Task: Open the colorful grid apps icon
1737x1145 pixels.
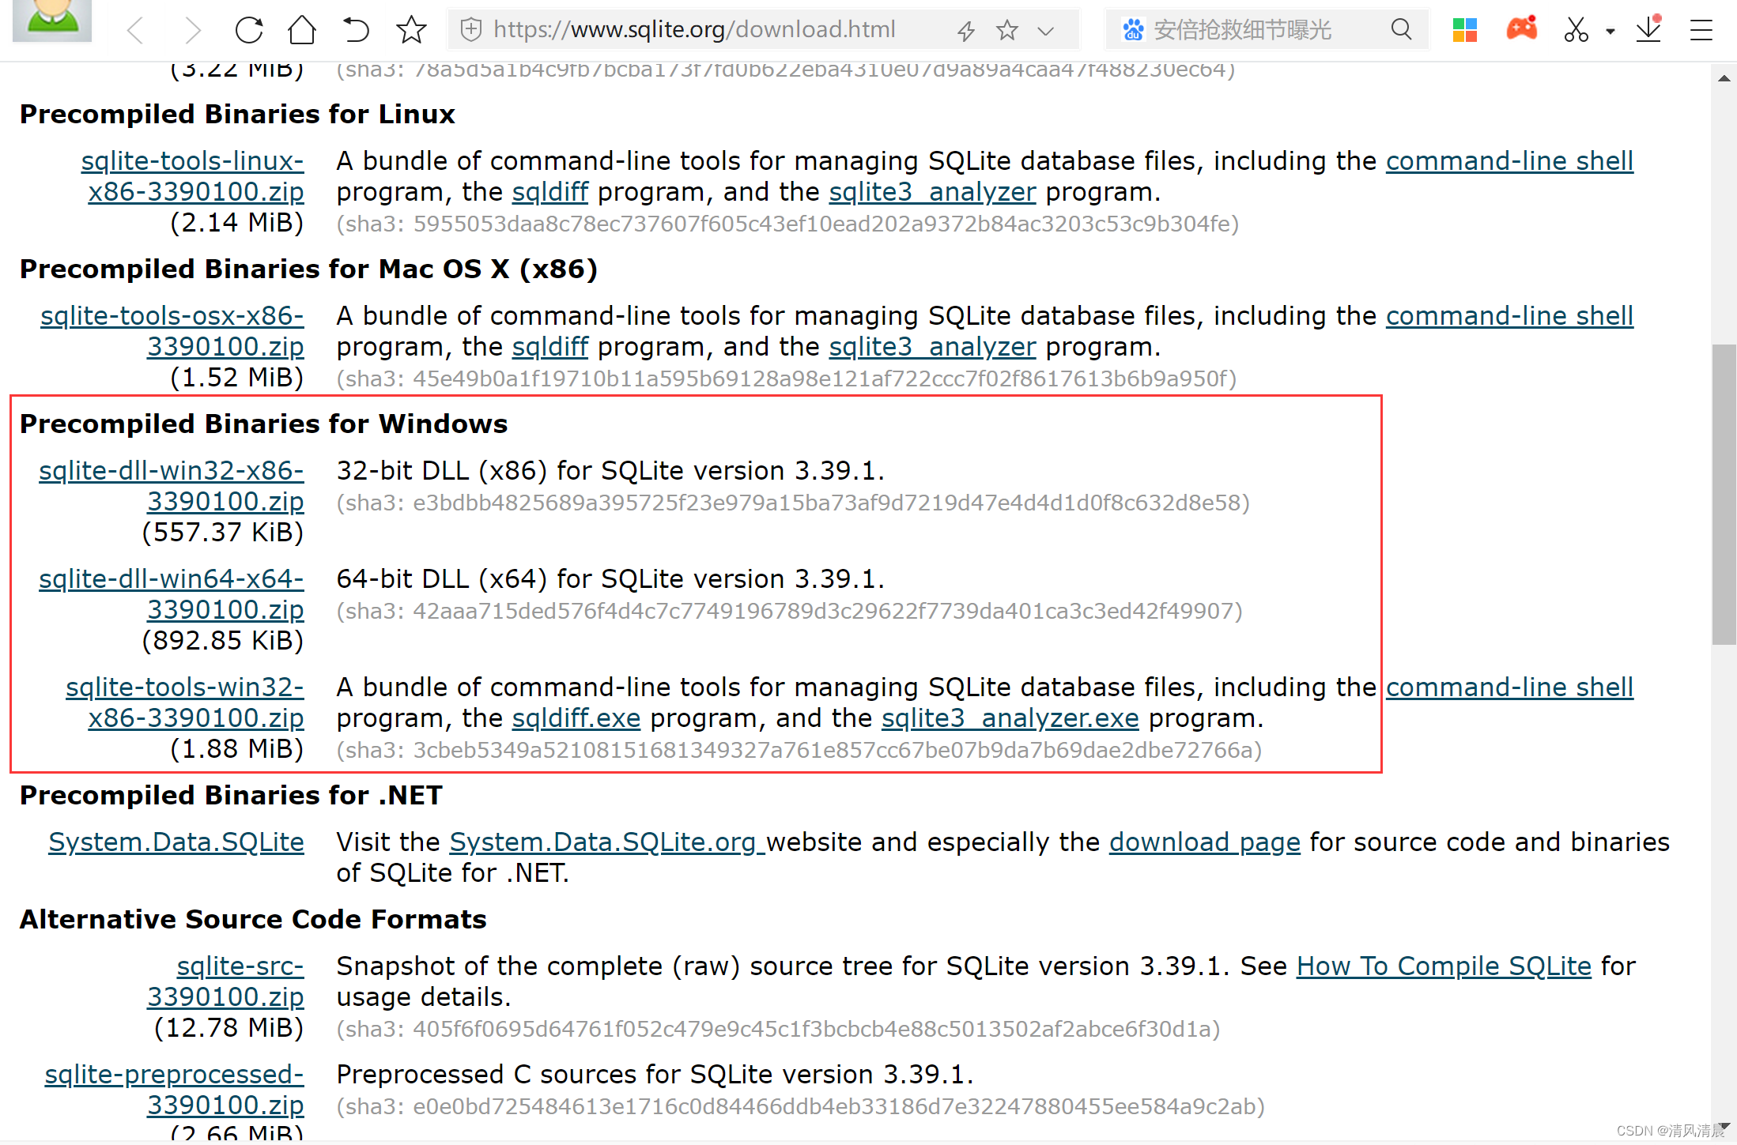Action: click(1465, 30)
